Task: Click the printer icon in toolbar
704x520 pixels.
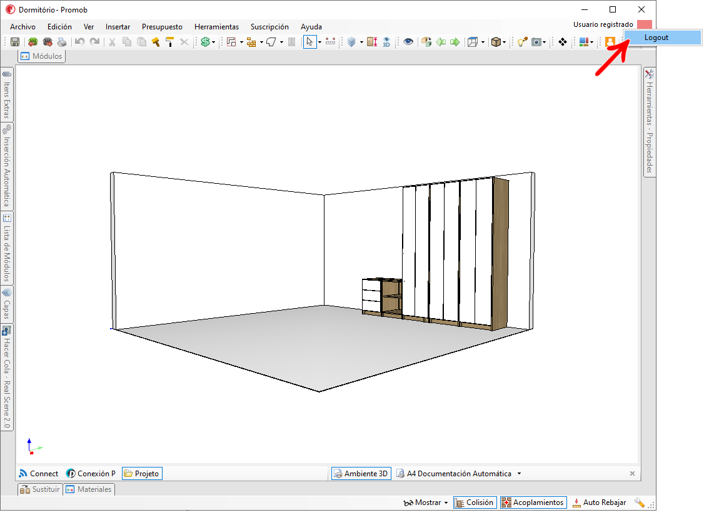Action: tap(62, 42)
